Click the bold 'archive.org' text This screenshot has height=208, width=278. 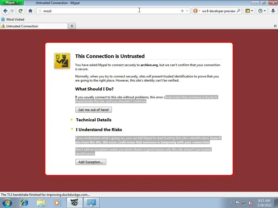click(x=149, y=65)
